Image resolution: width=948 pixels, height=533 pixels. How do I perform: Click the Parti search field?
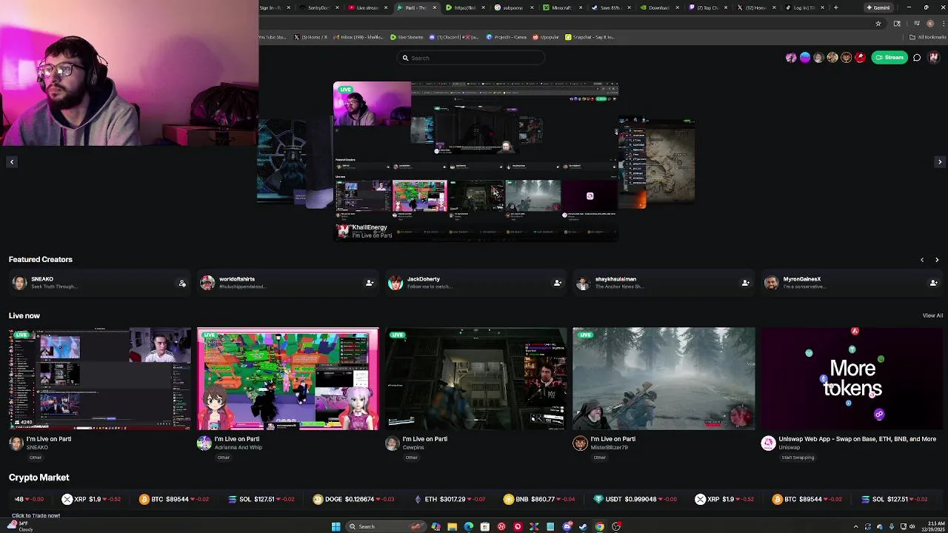pos(470,58)
